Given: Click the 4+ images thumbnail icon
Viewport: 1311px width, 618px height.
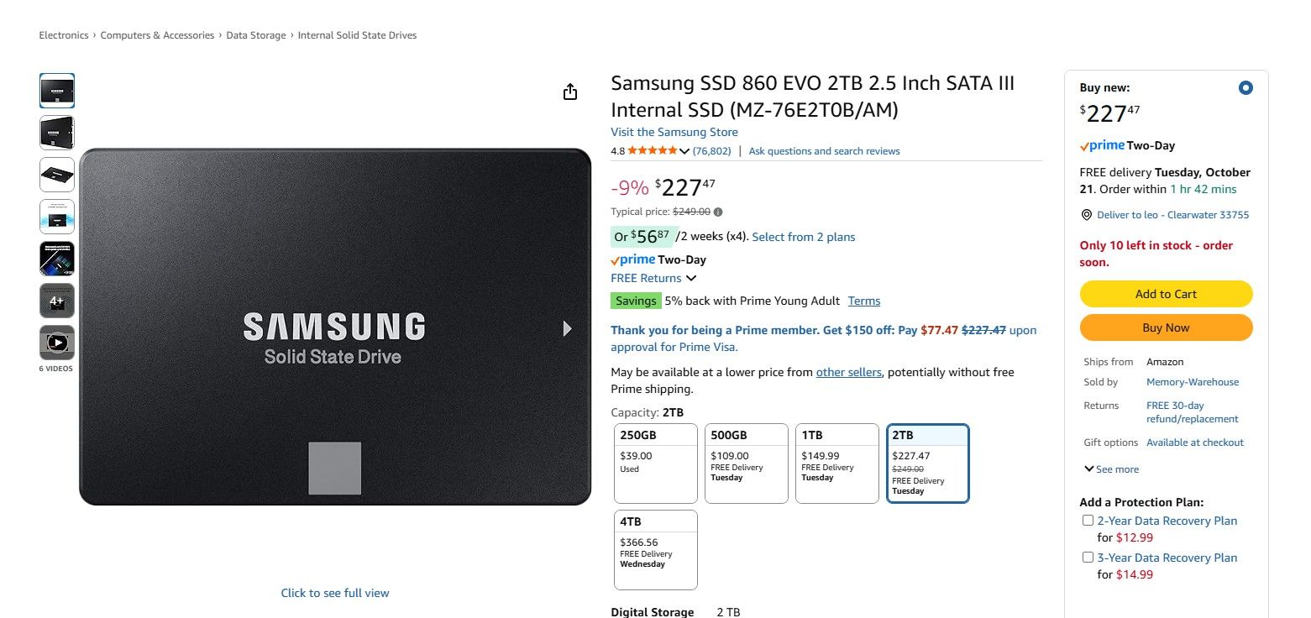Looking at the screenshot, I should [56, 301].
